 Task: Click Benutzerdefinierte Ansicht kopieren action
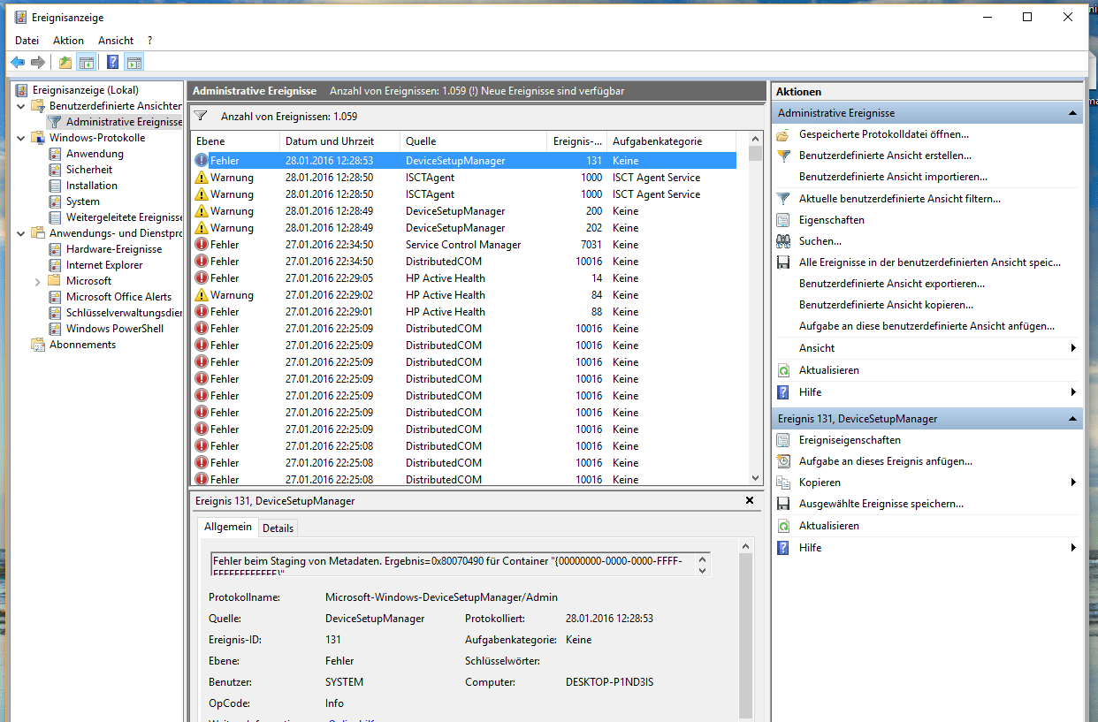[x=886, y=305]
